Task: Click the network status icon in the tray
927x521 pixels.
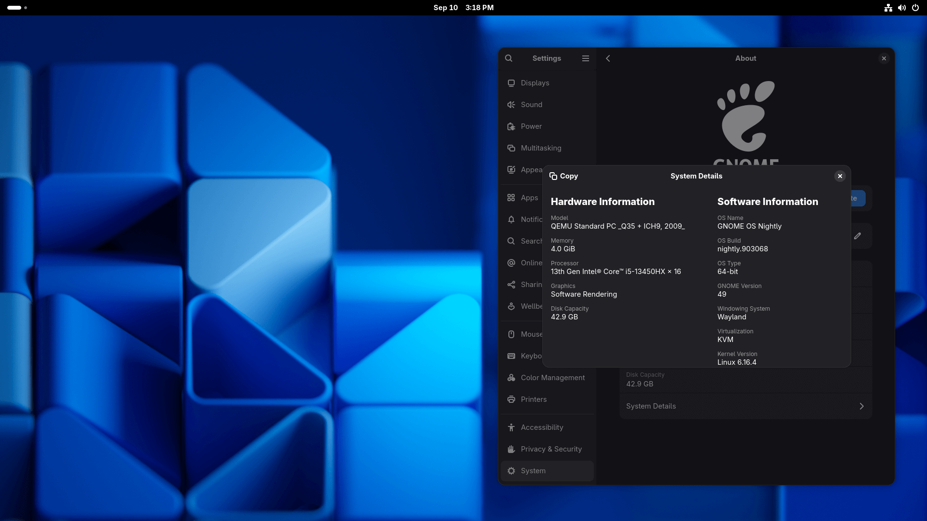Action: [x=888, y=8]
